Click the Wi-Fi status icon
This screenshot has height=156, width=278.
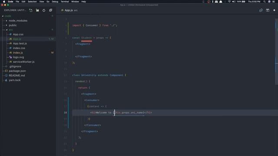click(229, 2)
